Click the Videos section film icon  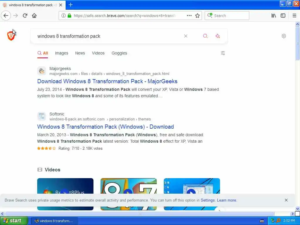(x=40, y=170)
